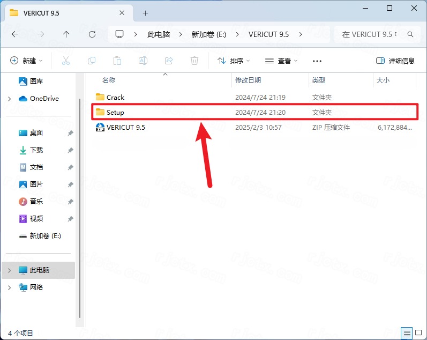Unpin 图片 from quick access
427x340 pixels.
coord(71,184)
